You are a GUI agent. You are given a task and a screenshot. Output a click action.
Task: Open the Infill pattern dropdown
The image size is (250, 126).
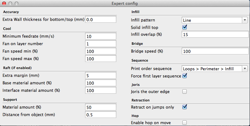[214, 20]
